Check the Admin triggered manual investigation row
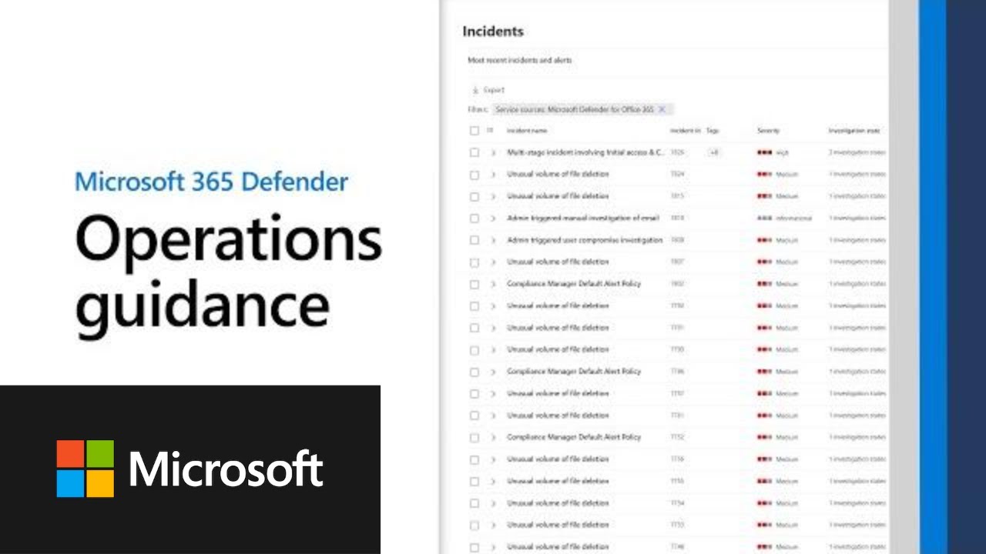Screen dimensions: 986x554 point(475,219)
